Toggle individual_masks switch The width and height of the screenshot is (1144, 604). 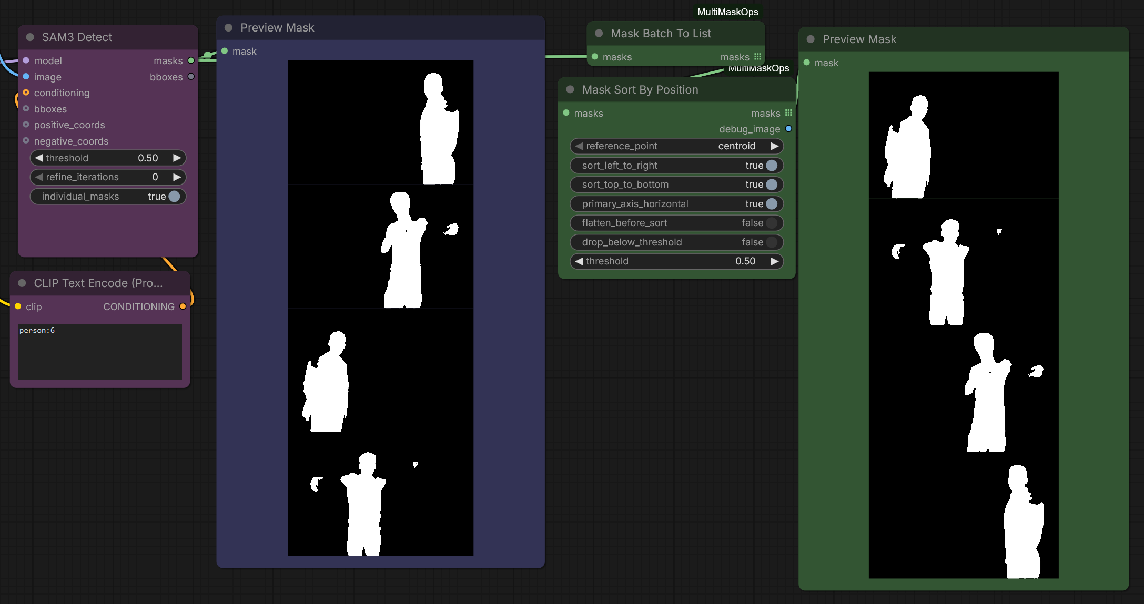coord(174,196)
